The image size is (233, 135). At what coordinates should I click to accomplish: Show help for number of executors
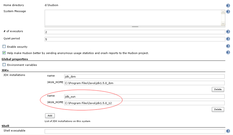click(x=228, y=32)
